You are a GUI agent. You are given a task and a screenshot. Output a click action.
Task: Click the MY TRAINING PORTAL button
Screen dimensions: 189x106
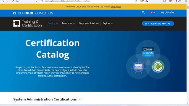158,24
